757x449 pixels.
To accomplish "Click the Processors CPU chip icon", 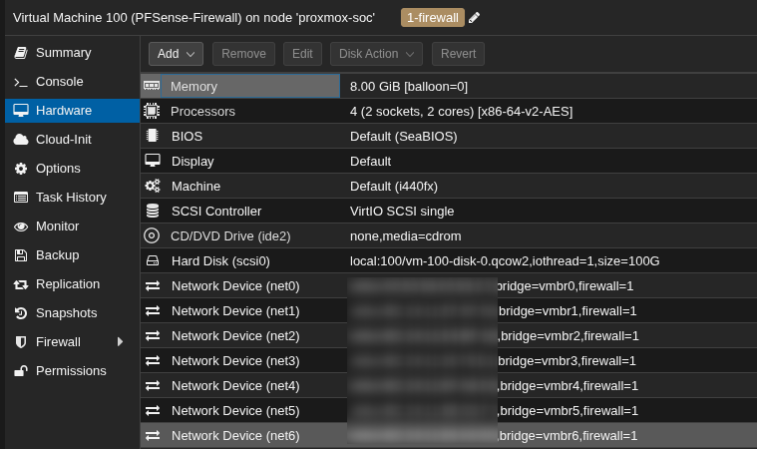I will coord(152,111).
